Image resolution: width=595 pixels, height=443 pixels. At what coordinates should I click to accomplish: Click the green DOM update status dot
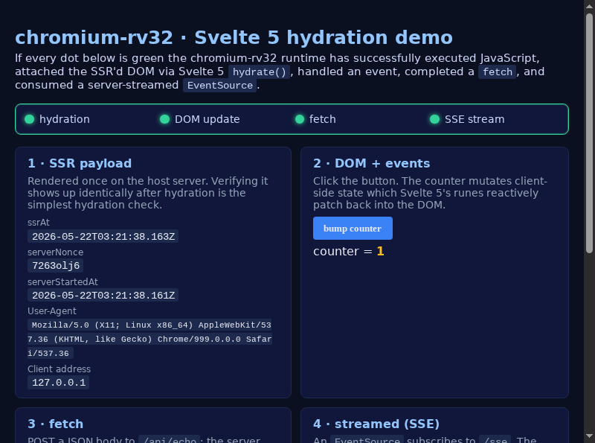tap(164, 119)
